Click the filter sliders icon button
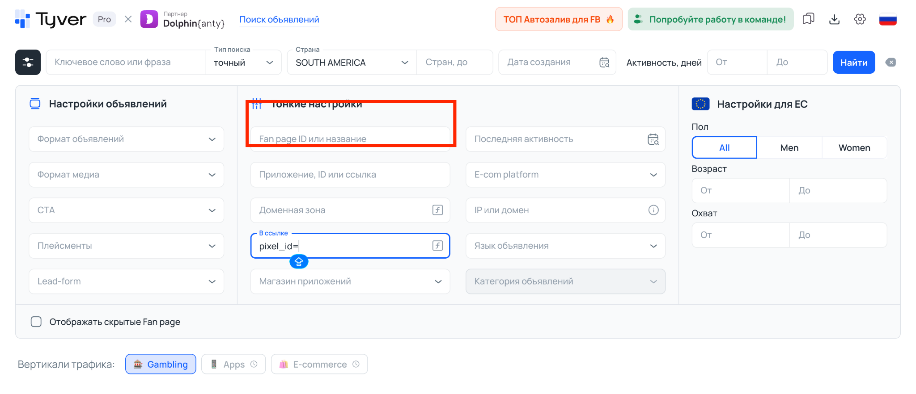The width and height of the screenshot is (916, 394). coord(28,62)
